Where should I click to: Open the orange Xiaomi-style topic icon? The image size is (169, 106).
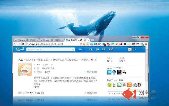(129, 85)
